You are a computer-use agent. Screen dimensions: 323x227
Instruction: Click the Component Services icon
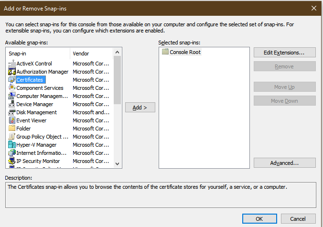click(12, 88)
